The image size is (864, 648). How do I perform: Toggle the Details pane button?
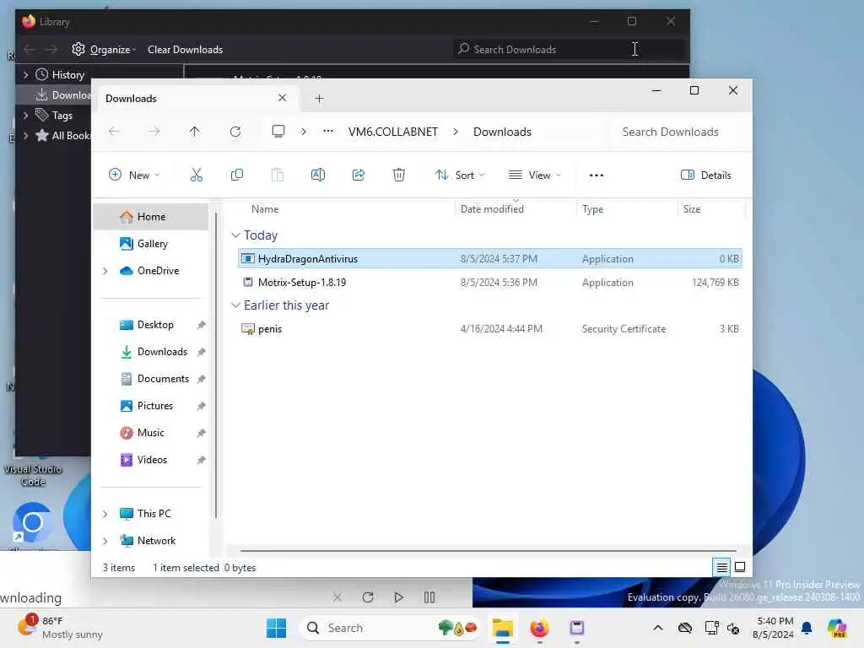[706, 175]
